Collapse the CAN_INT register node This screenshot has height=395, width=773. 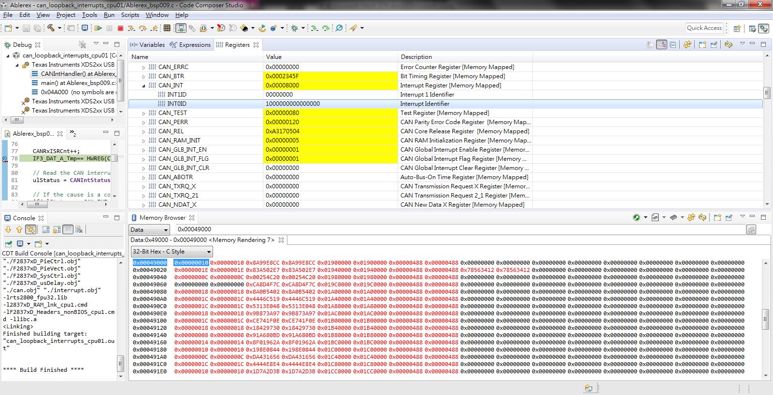(x=143, y=85)
